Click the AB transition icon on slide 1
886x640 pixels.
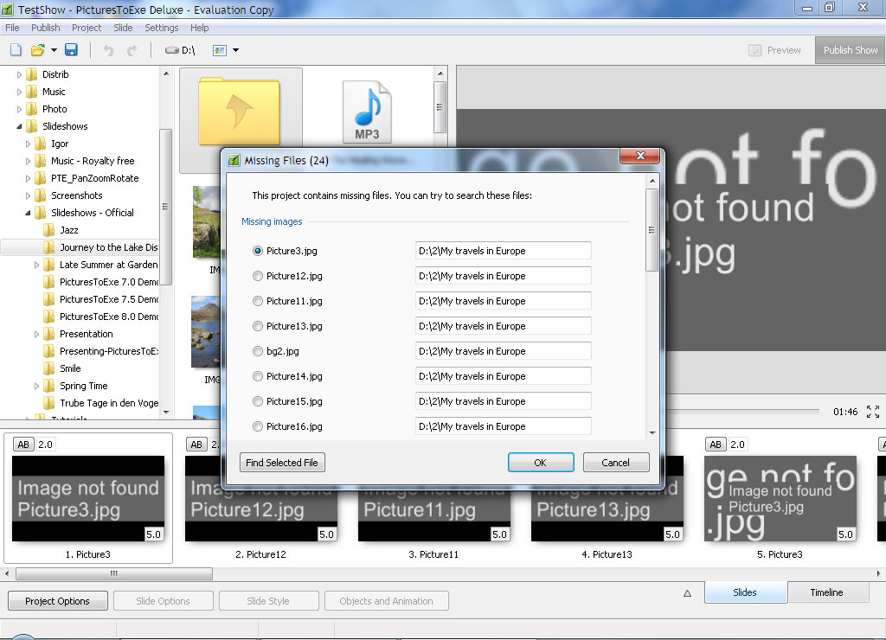pos(23,445)
